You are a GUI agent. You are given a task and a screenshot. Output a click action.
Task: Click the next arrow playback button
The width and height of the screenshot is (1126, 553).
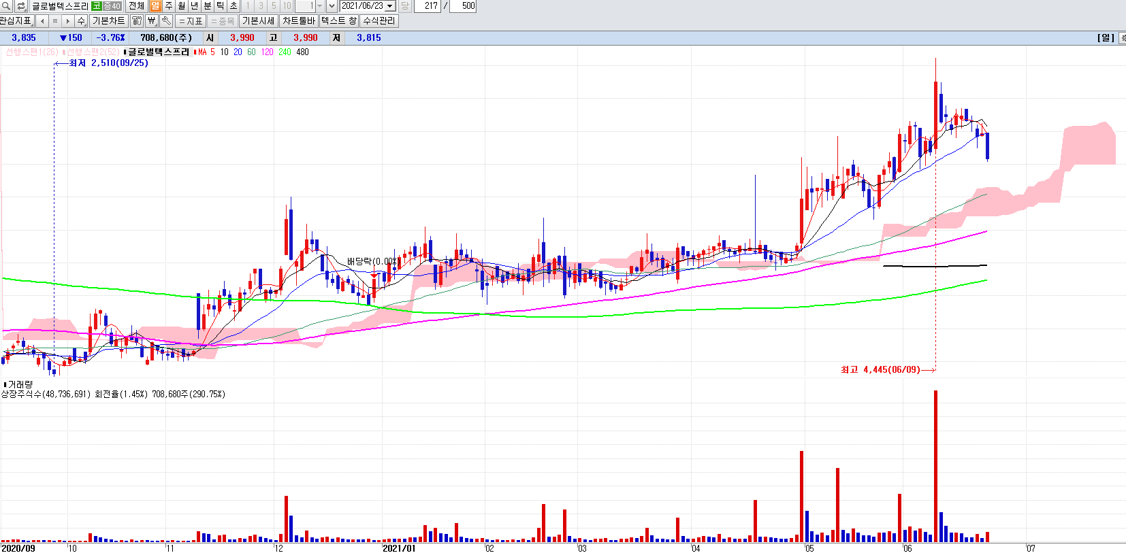coord(68,21)
